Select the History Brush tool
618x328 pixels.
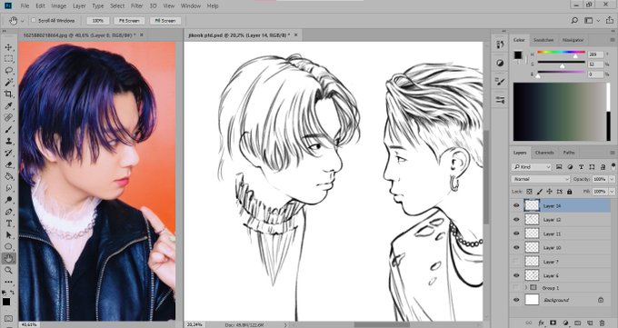8,153
